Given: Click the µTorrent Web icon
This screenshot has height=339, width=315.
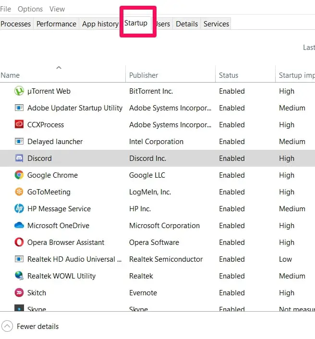Looking at the screenshot, I should [19, 91].
